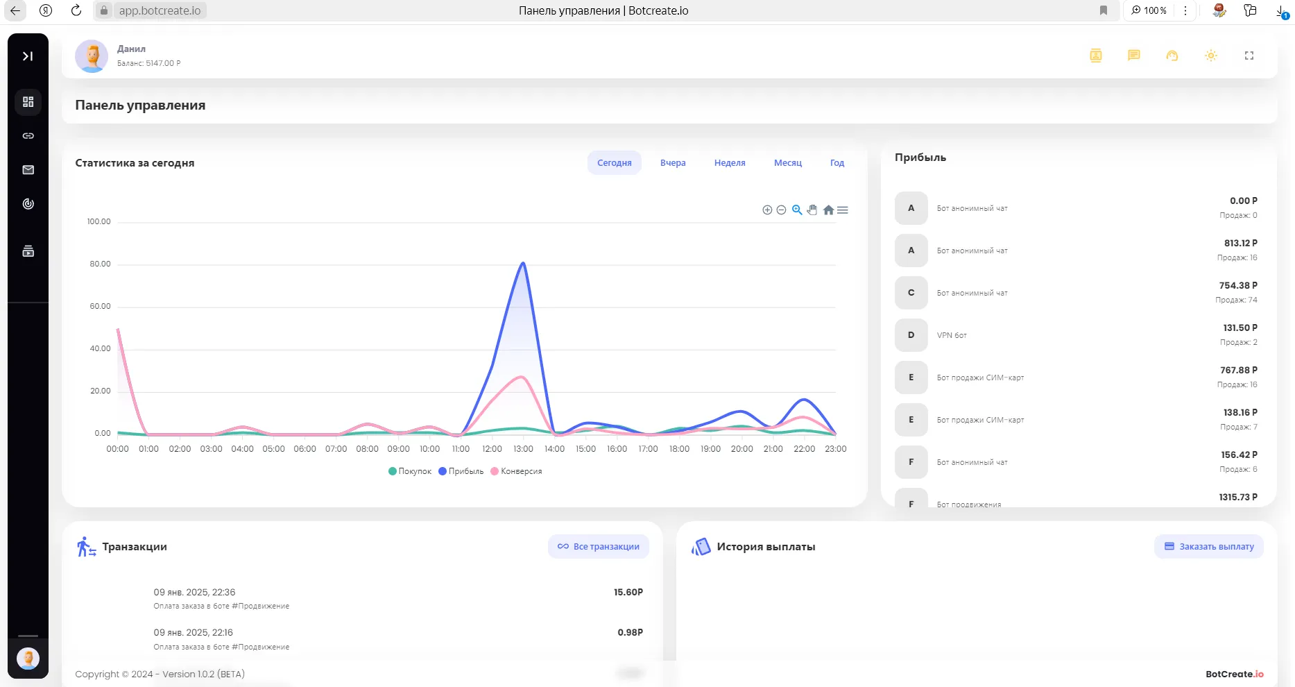
Task: Open the chart hamburger export menu
Action: click(843, 210)
